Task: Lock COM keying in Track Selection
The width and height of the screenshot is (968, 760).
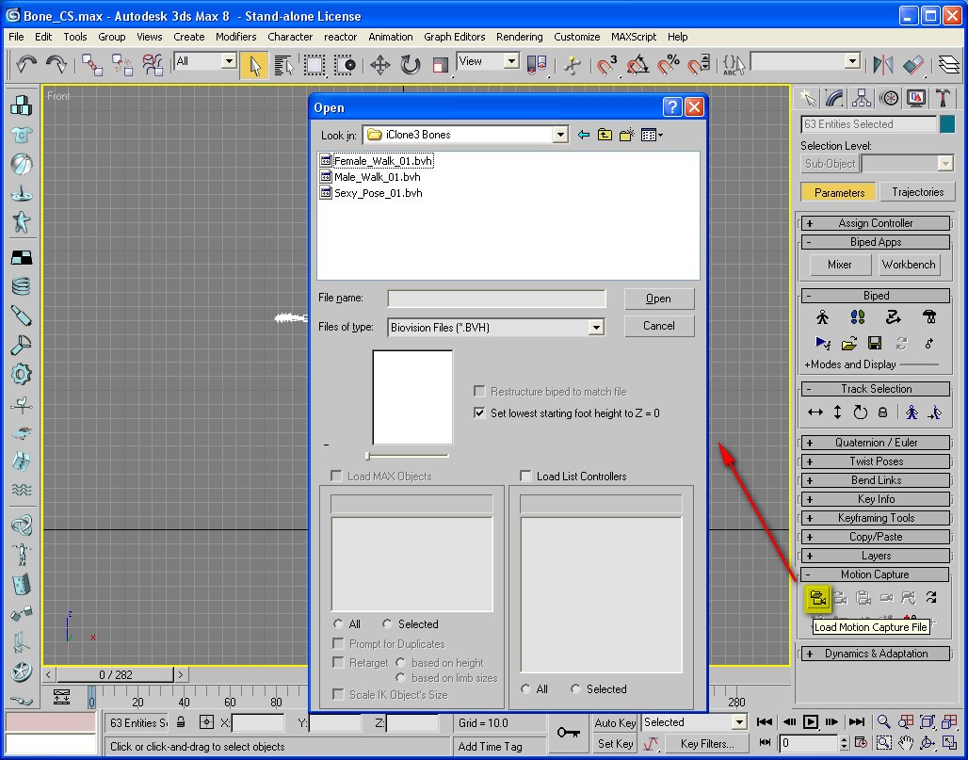Action: tap(882, 412)
